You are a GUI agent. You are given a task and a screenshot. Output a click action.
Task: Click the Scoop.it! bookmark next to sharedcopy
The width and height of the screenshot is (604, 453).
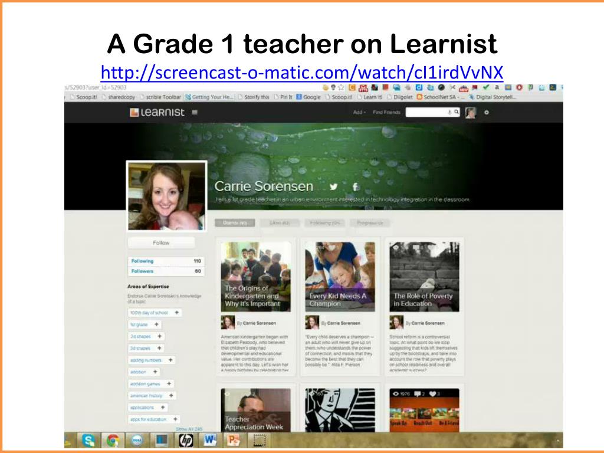coord(84,97)
